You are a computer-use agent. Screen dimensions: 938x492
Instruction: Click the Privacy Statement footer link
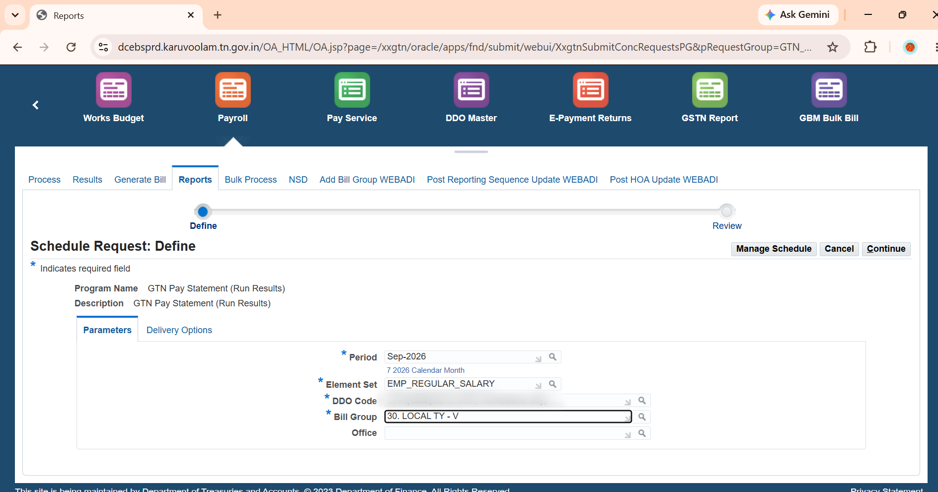[886, 490]
